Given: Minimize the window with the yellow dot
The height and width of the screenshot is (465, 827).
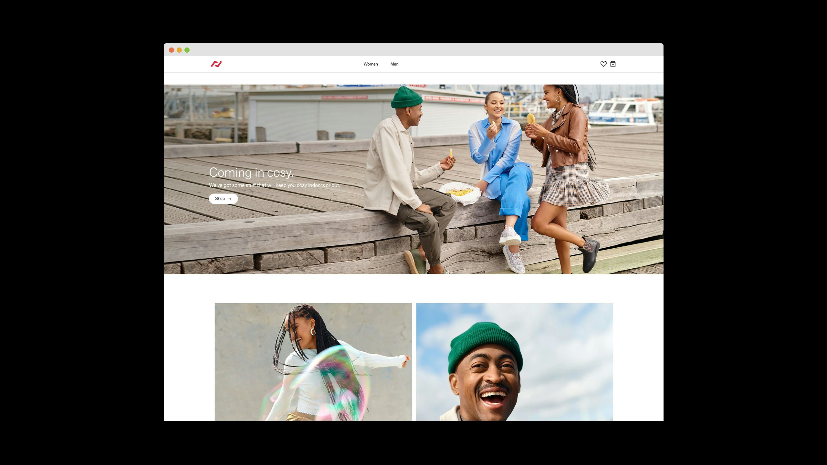Looking at the screenshot, I should (x=179, y=50).
